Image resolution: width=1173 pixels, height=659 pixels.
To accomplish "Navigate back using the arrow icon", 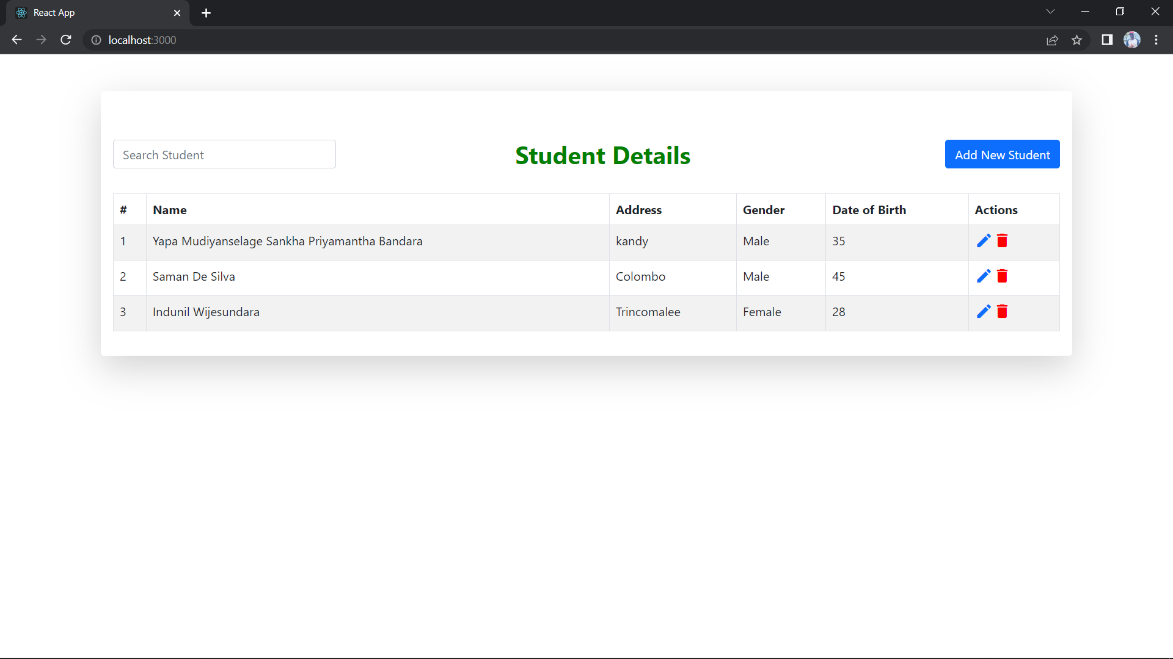I will pyautogui.click(x=16, y=40).
